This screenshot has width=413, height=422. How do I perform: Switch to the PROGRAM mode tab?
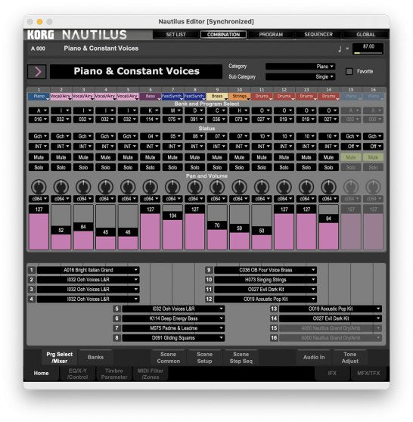tap(271, 35)
